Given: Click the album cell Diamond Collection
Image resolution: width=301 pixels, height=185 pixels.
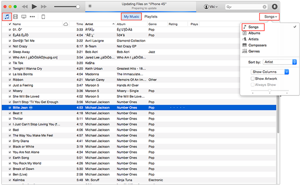Looking at the screenshot, I should [131, 41].
